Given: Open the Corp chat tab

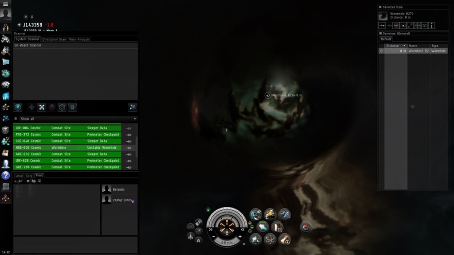Looking at the screenshot, I should coord(29,175).
